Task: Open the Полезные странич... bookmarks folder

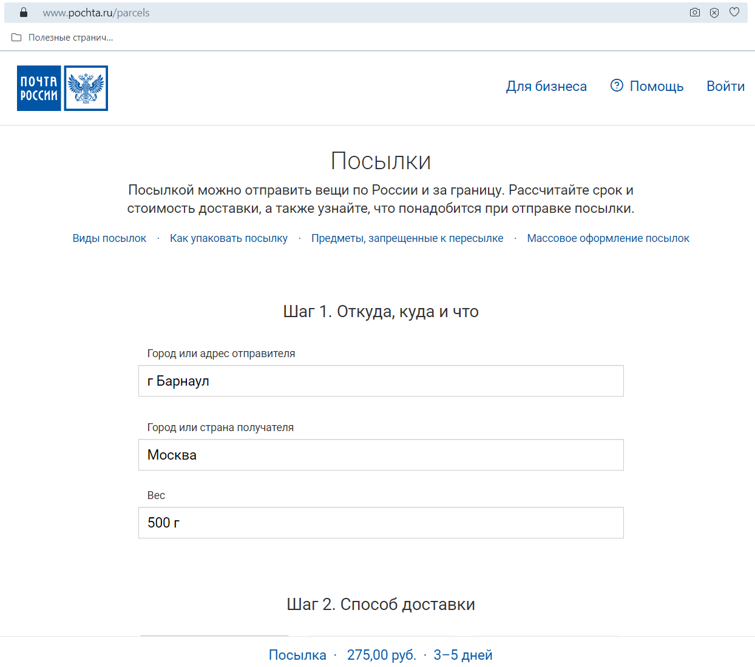Action: coord(63,38)
